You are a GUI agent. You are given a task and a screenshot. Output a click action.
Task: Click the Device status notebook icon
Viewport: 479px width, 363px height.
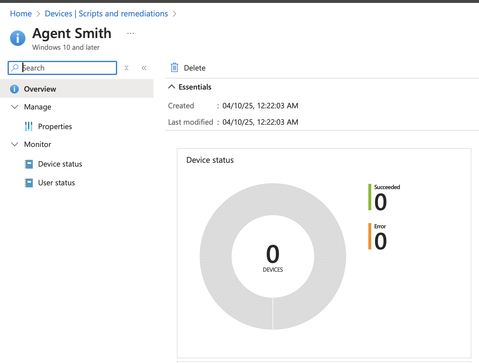click(29, 164)
